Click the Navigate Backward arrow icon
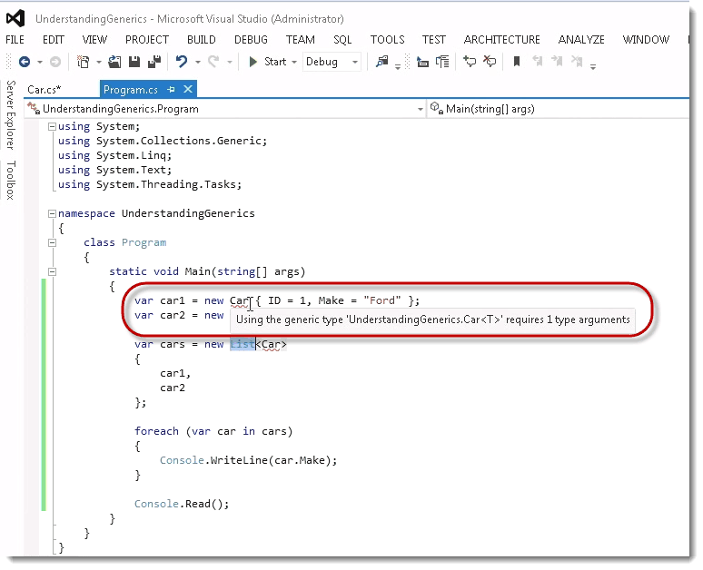 [25, 62]
